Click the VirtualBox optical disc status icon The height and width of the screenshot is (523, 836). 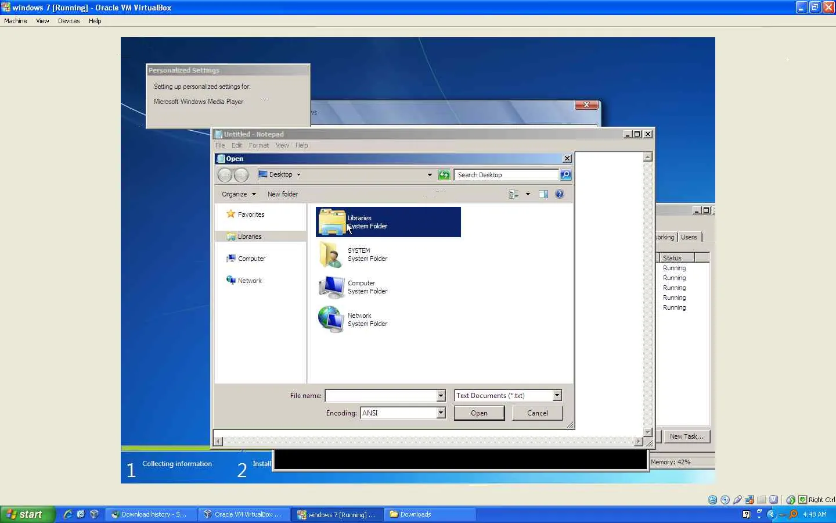coord(725,500)
